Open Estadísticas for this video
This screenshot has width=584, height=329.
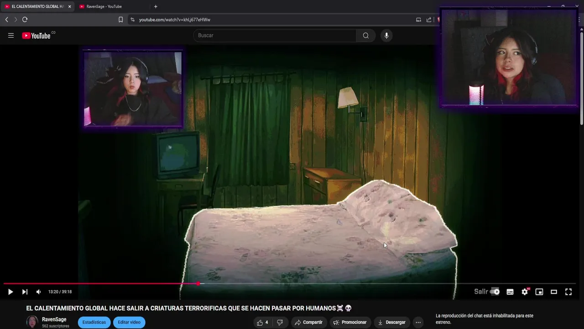click(94, 322)
